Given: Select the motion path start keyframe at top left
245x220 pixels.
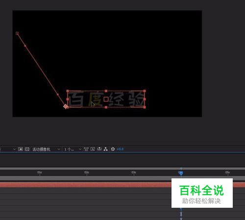Looking at the screenshot, I should tap(17, 33).
